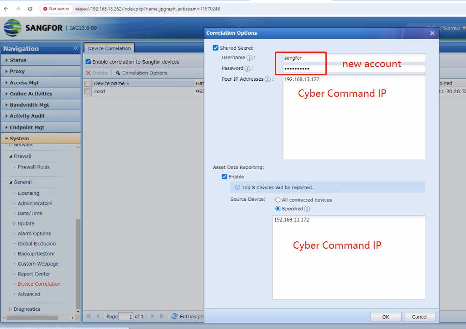Open Alarm Options
This screenshot has height=329, width=466.
(34, 234)
